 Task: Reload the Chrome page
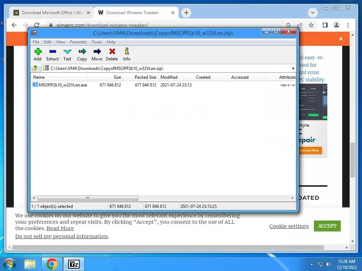pos(37,25)
